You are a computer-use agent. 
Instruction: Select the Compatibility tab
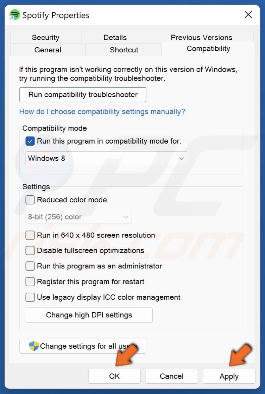(x=208, y=49)
